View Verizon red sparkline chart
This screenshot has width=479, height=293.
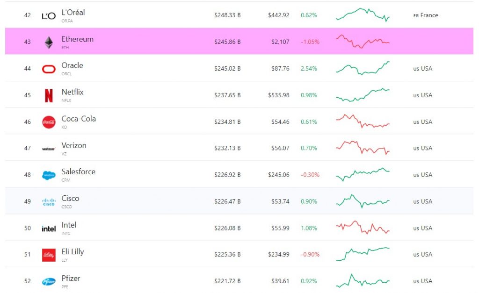click(x=363, y=148)
